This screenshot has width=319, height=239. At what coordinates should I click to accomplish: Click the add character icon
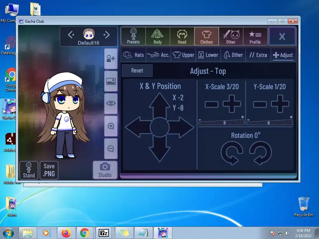111,59
